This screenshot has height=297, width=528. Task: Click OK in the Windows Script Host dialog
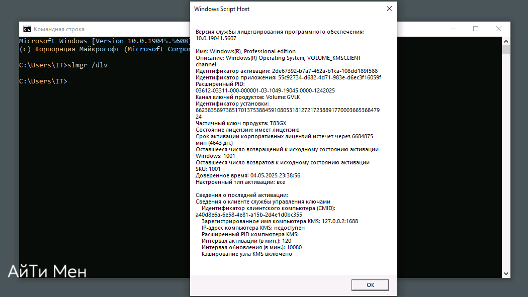370,285
